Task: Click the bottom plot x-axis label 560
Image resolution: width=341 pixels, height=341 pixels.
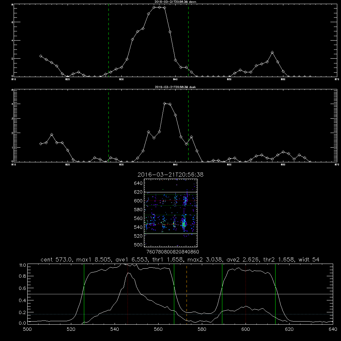Action: point(158,329)
